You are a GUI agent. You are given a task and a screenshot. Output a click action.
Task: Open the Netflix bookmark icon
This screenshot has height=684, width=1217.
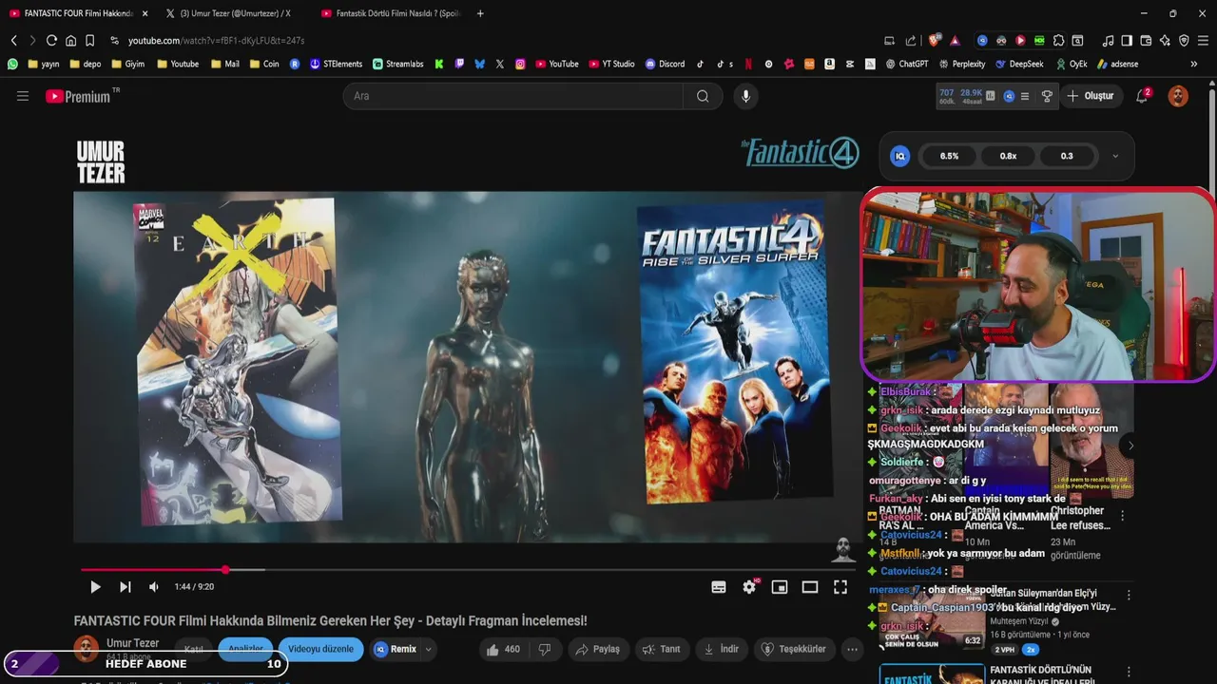[x=748, y=64]
